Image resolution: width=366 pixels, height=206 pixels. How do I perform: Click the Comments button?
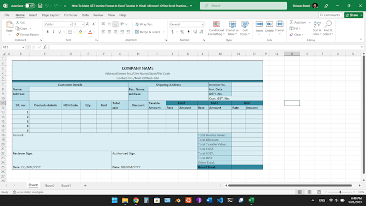[330, 15]
